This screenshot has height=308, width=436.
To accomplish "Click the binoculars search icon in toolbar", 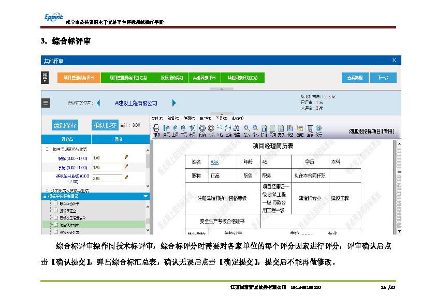I will (237, 128).
